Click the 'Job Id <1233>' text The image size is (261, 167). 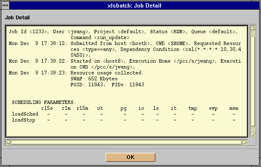[x=28, y=32]
